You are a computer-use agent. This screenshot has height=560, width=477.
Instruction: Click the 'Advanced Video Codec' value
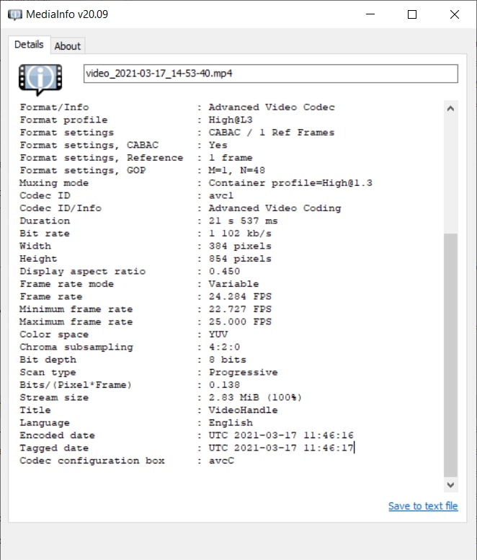pyautogui.click(x=272, y=107)
